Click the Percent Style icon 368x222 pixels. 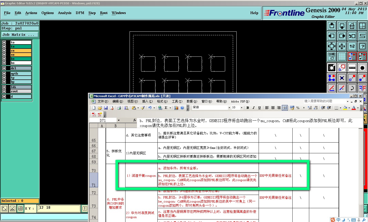click(298, 108)
